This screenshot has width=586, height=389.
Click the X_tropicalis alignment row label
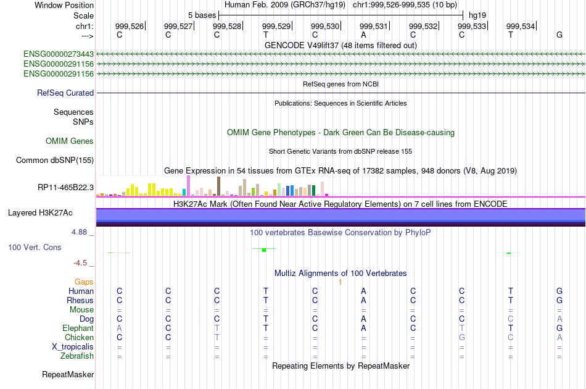click(73, 347)
